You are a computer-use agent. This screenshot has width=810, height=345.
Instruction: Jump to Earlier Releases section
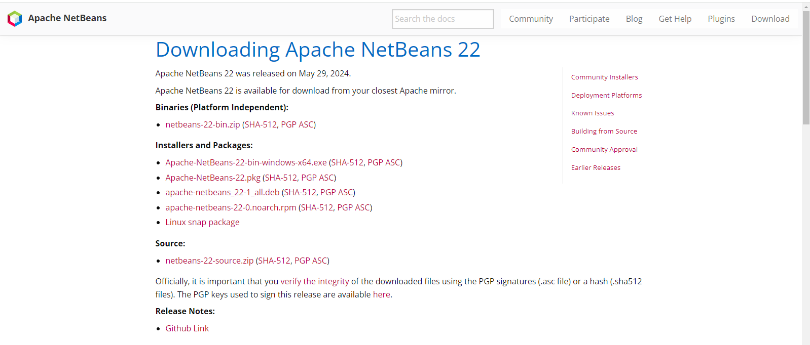click(x=596, y=167)
